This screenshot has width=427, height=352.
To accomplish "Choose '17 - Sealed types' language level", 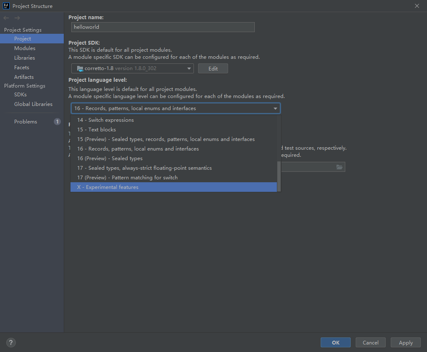I will pyautogui.click(x=144, y=168).
